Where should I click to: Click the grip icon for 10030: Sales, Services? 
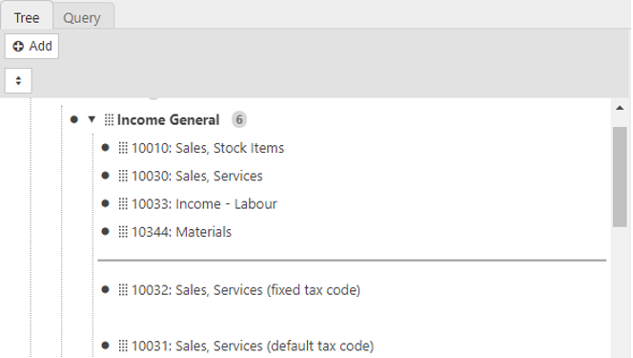[x=123, y=176]
